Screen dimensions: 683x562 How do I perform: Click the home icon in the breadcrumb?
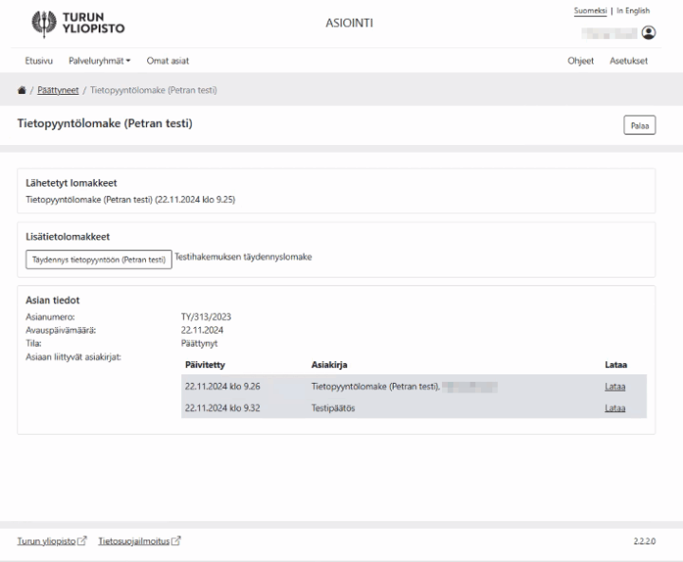pyautogui.click(x=22, y=89)
